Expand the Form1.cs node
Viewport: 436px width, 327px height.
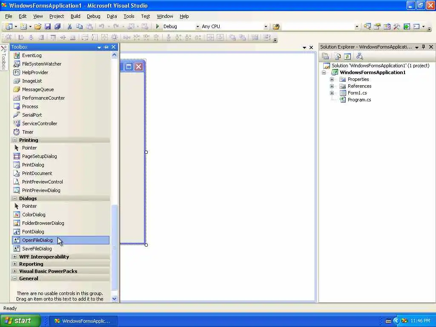pos(332,93)
